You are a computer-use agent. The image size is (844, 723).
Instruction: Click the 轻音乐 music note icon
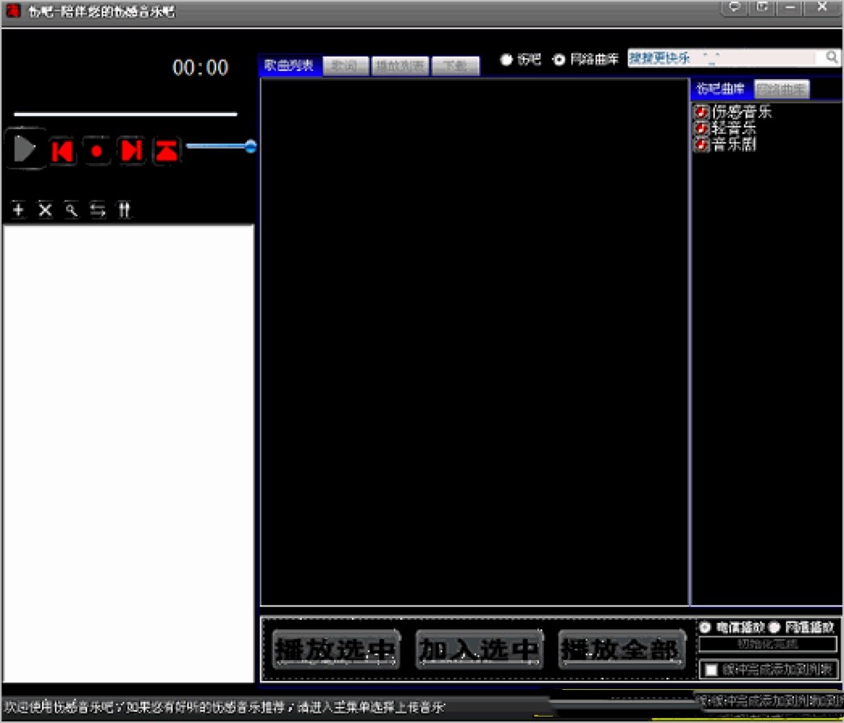(701, 128)
